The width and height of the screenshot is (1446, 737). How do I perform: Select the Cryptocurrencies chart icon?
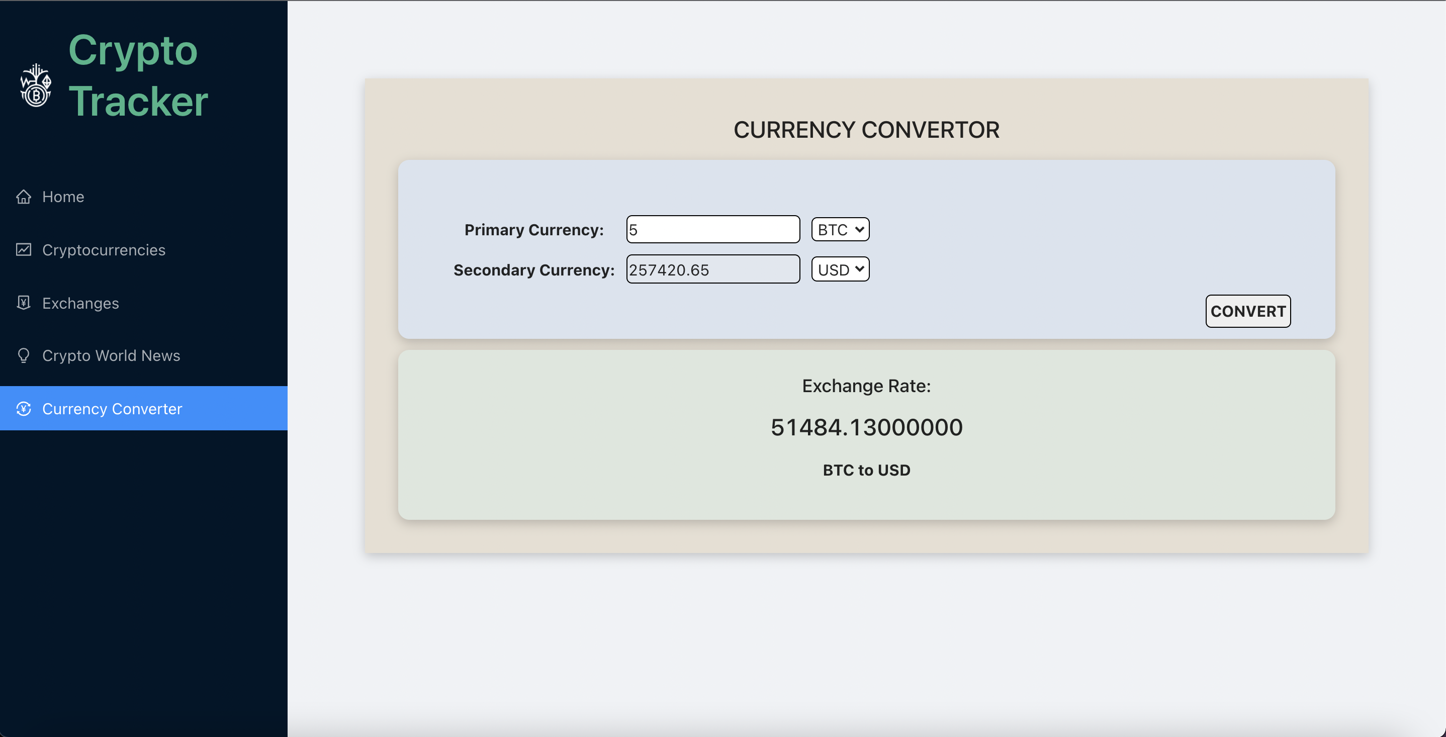(x=23, y=250)
